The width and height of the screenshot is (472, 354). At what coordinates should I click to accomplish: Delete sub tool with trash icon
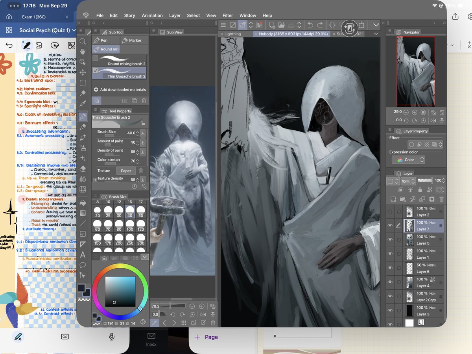point(144,101)
